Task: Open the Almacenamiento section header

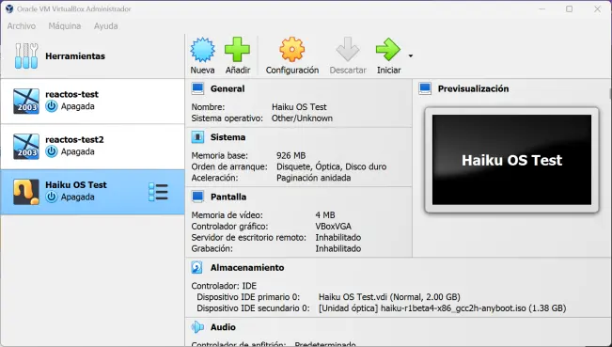Action: coord(247,267)
